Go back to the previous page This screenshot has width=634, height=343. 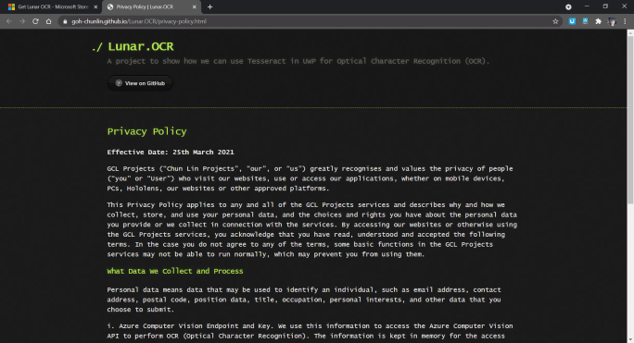pyautogui.click(x=9, y=21)
